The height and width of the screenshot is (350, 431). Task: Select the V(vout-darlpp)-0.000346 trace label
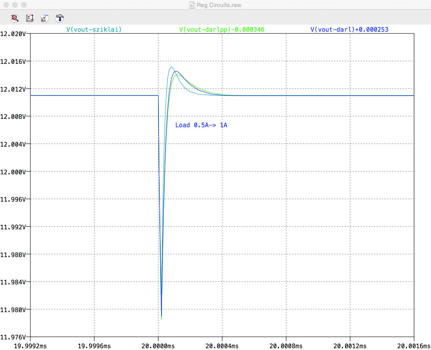[x=222, y=29]
